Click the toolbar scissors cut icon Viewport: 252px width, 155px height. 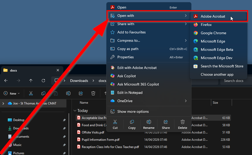pos(31,93)
